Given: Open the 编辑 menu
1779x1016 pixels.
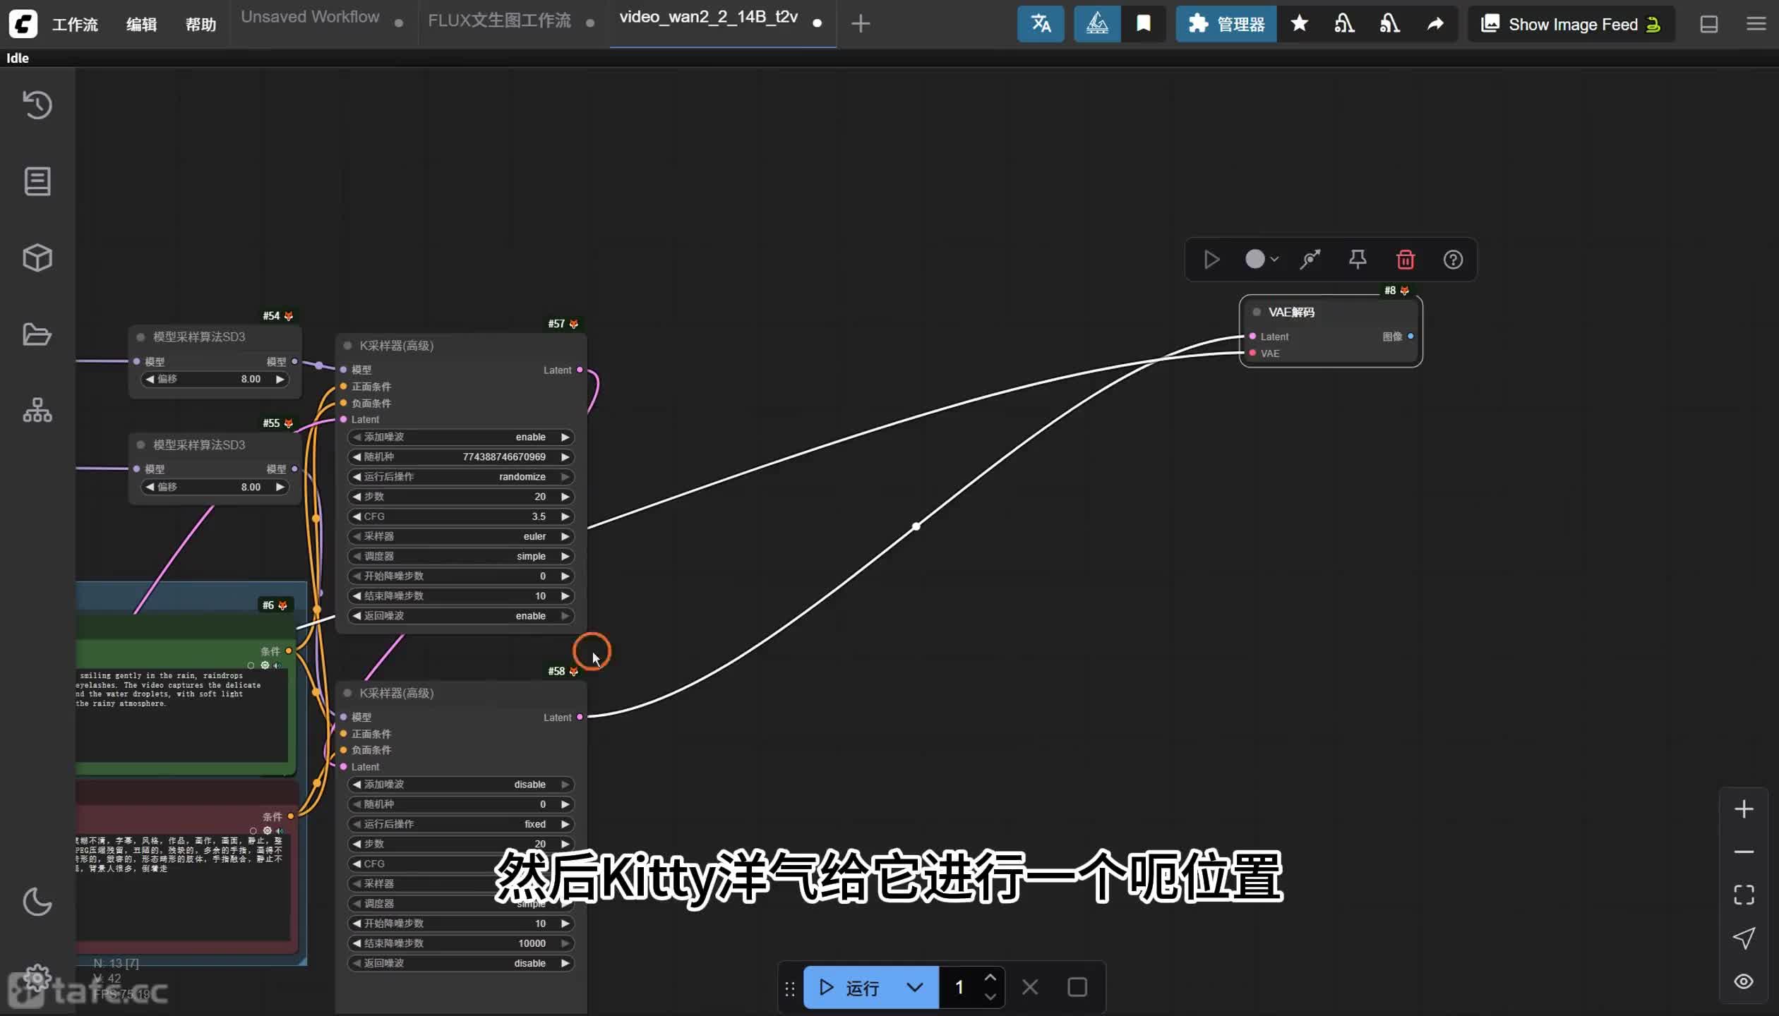Looking at the screenshot, I should coord(141,24).
